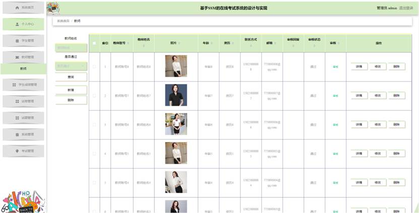This screenshot has height=213, width=419.
Task: Open the 是否通过 dropdown filter
Action: [71, 66]
